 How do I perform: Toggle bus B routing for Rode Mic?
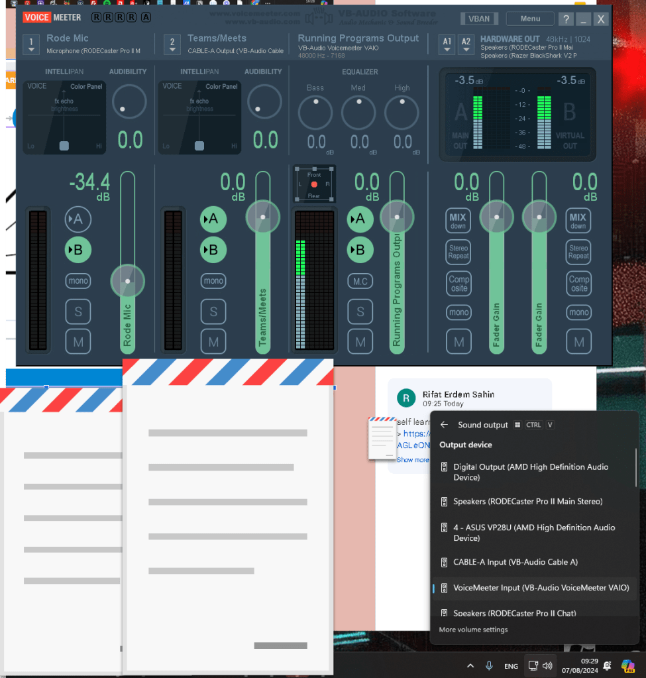click(78, 250)
